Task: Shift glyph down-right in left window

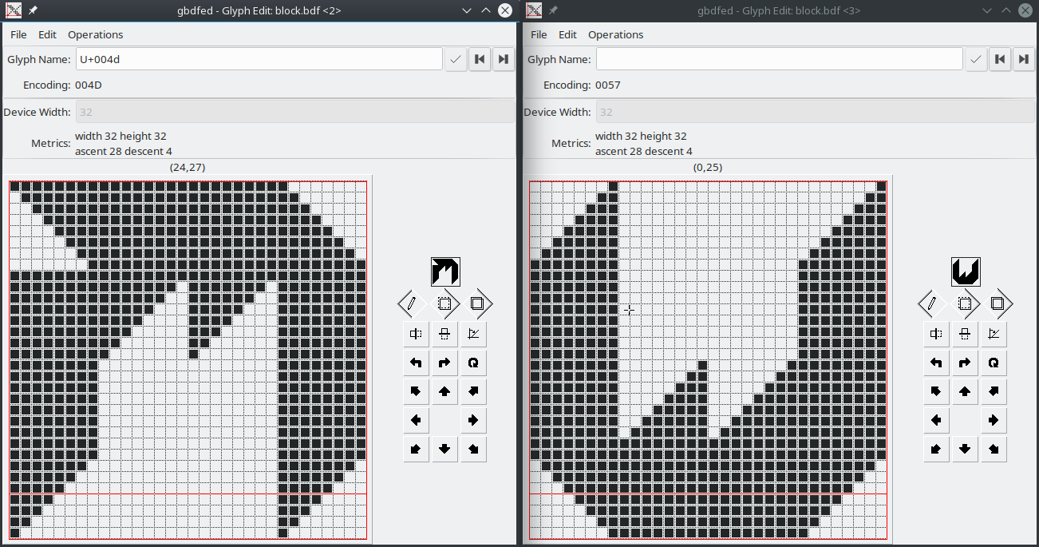Action: tap(474, 449)
